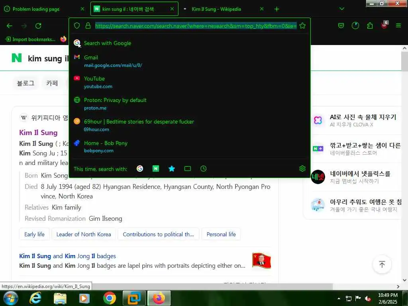Open Windows Explorer folder on taskbar
This screenshot has width=408, height=306.
pyautogui.click(x=60, y=298)
